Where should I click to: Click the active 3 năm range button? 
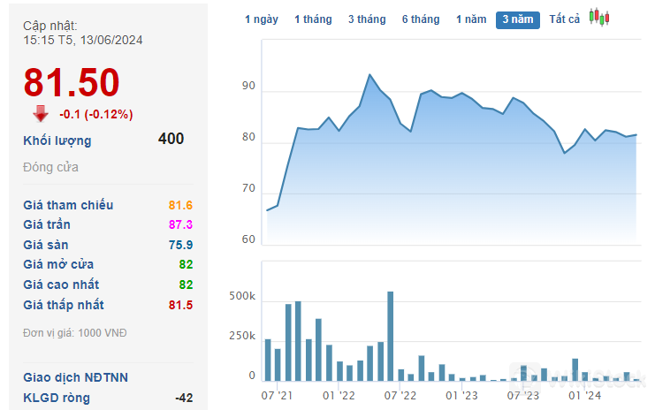pyautogui.click(x=518, y=19)
